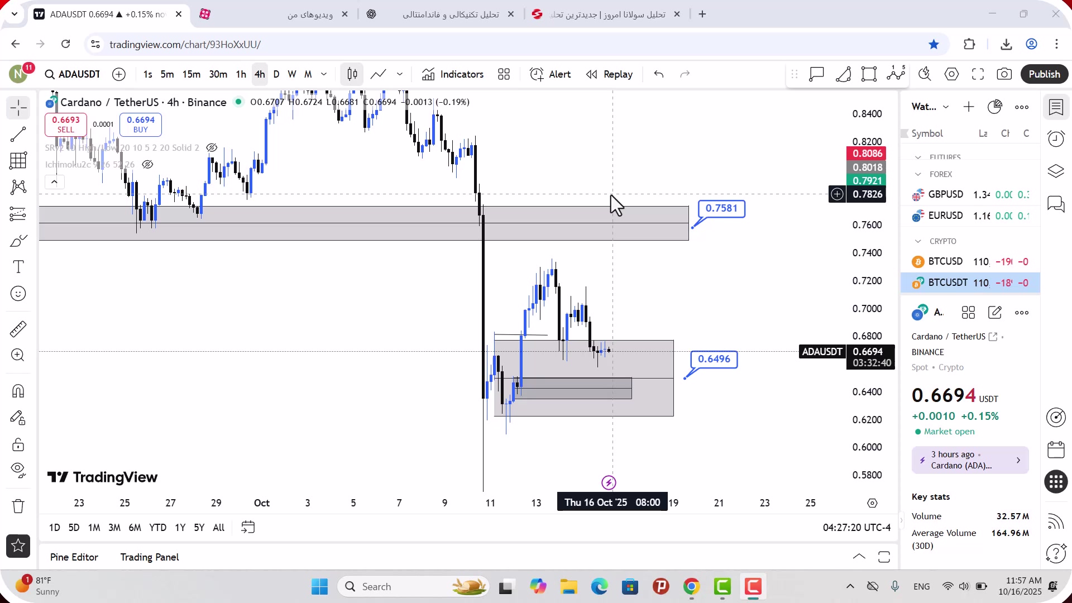Select the D daily timeframe

point(276,74)
